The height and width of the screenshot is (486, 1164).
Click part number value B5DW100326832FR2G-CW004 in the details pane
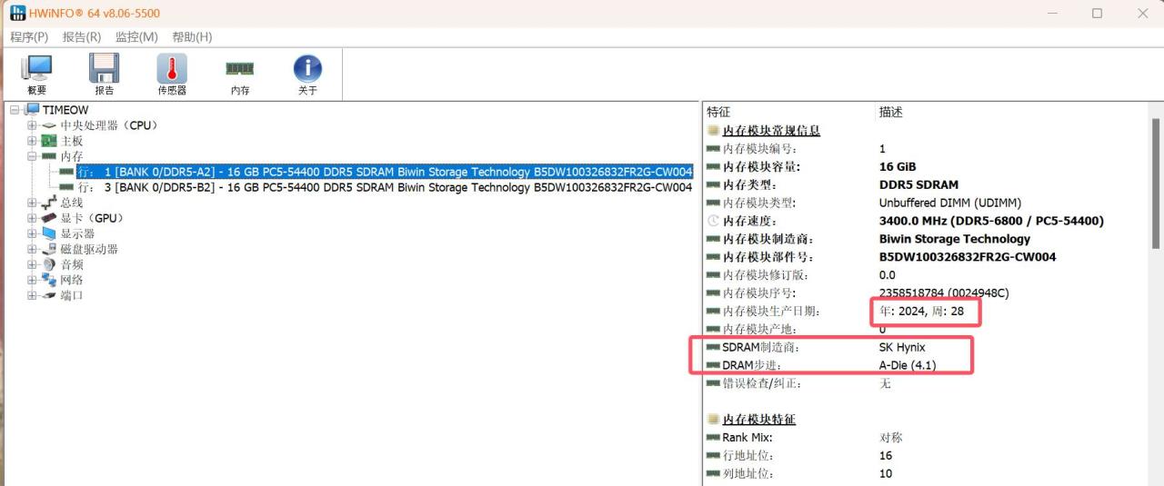pos(968,257)
